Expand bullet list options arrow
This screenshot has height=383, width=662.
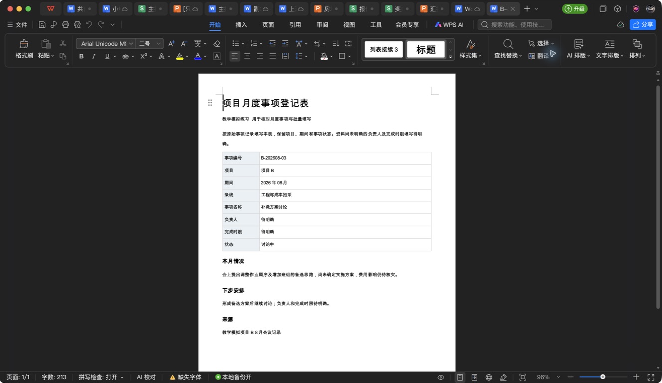click(x=243, y=44)
